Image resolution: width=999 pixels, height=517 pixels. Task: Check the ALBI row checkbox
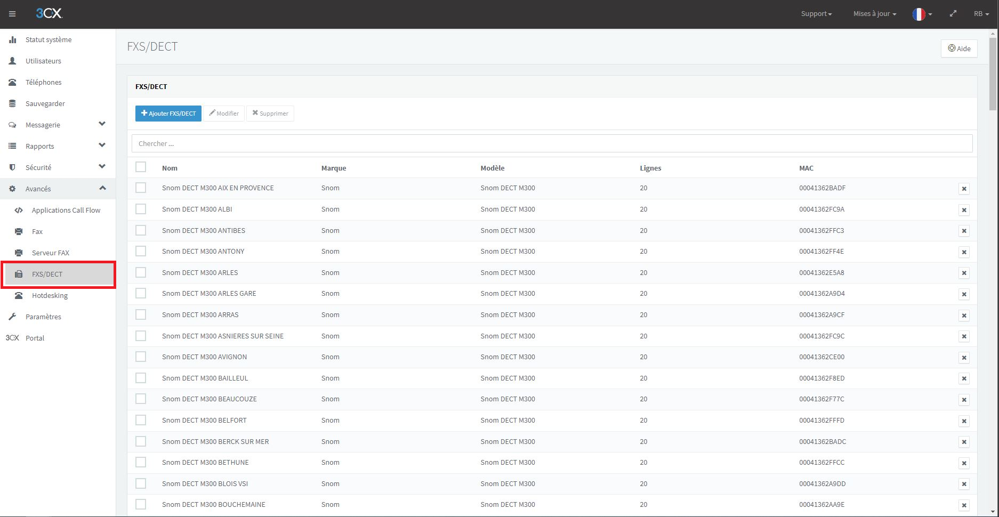point(141,209)
